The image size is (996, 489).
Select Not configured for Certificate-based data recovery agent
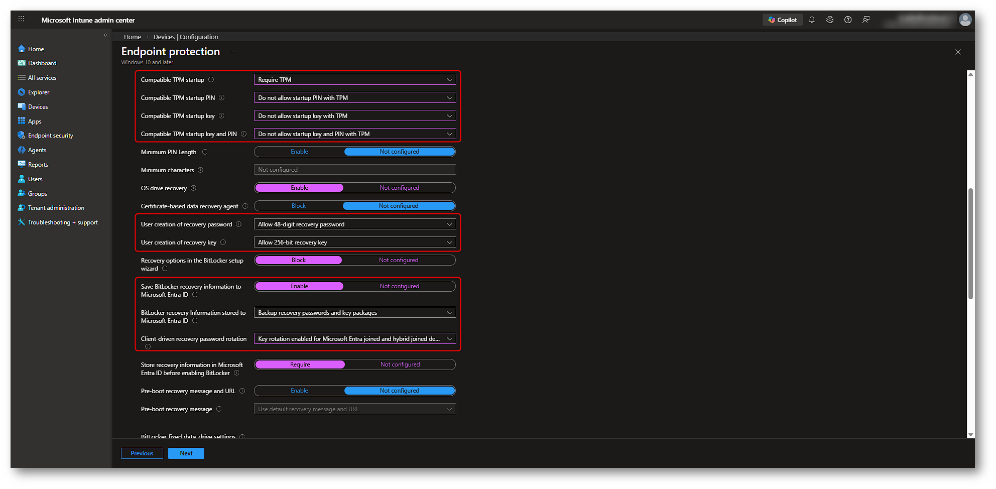click(x=399, y=206)
